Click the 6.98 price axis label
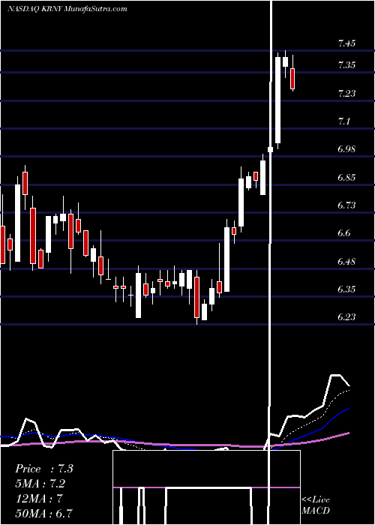The width and height of the screenshot is (375, 525). 346,149
